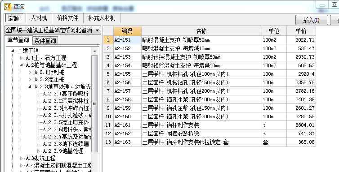This screenshot has width=339, height=172.
Task: Open the 价格文件 tab
Action: pyautogui.click(x=67, y=18)
